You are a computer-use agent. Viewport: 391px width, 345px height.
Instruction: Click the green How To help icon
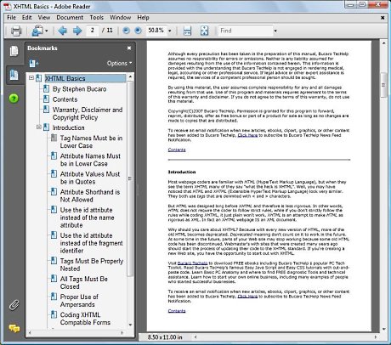coord(14,99)
